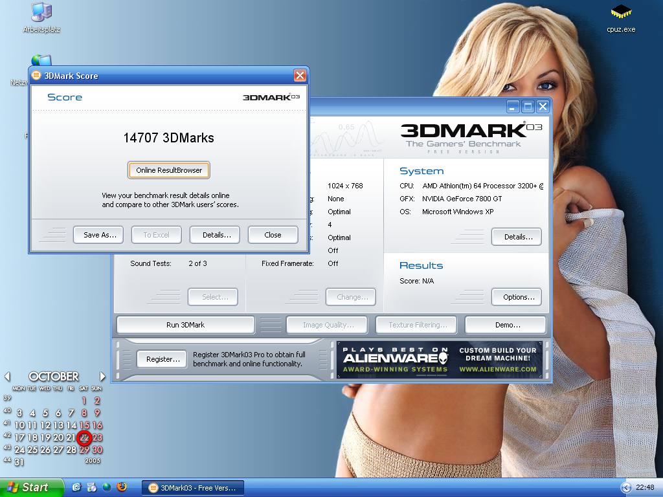Close the 3DMark Score dialog

300,76
